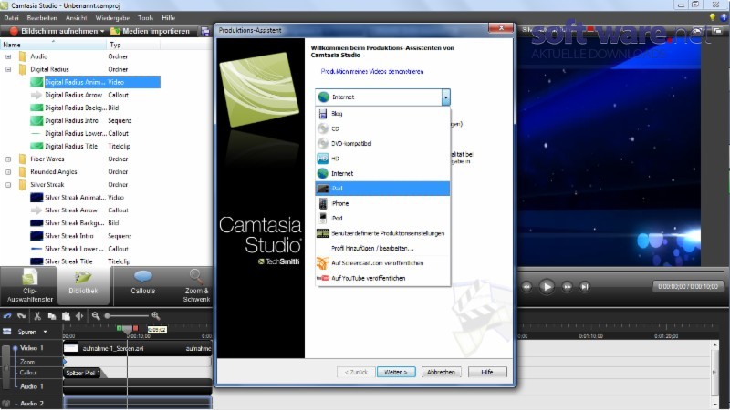This screenshot has width=730, height=410.
Task: Select Digital Radius Arrow callout item
Action: [74, 95]
